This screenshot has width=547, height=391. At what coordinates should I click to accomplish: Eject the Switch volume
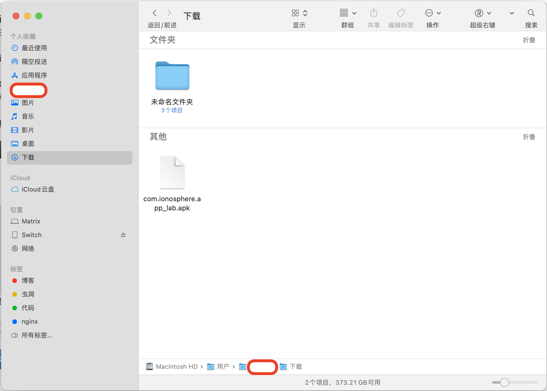[x=123, y=235]
